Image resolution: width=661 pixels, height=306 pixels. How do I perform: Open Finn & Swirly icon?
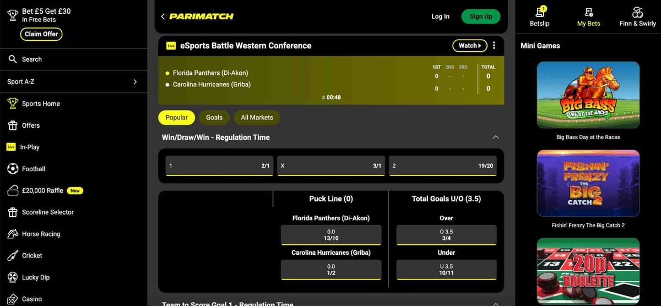point(637,12)
